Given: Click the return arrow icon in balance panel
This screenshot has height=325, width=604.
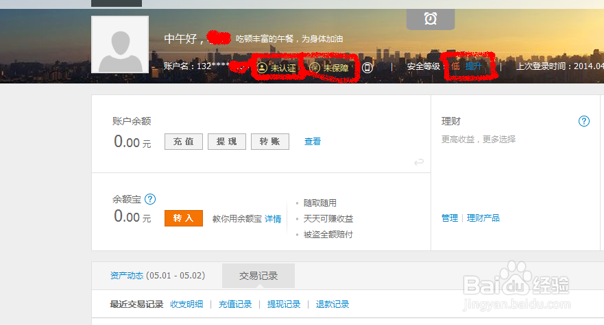Looking at the screenshot, I should click(x=419, y=162).
